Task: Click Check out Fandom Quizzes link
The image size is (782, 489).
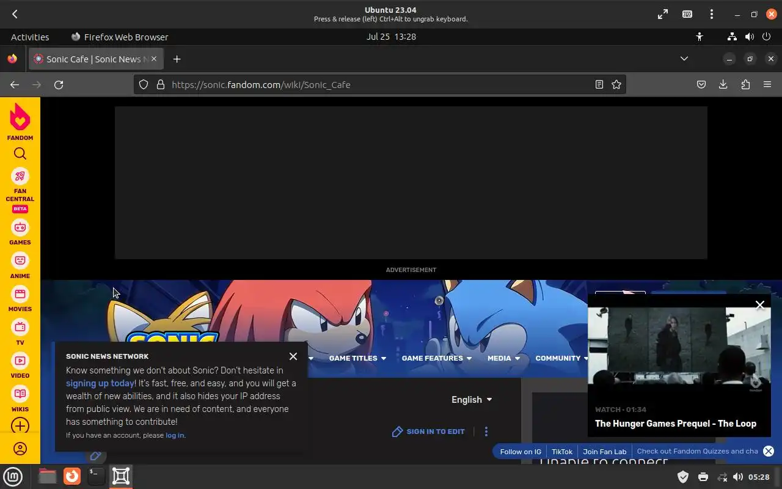Action: coord(697,452)
